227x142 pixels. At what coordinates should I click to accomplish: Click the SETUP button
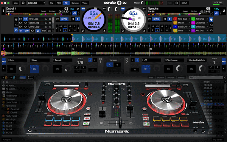click(x=185, y=3)
